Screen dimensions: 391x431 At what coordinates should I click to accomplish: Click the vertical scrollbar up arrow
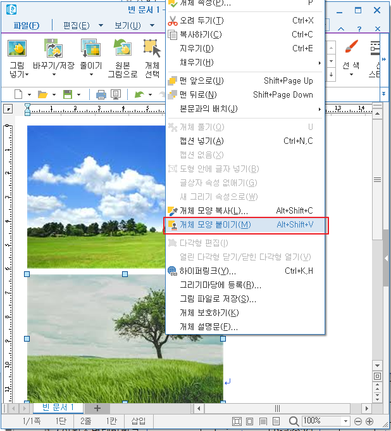coord(377,113)
